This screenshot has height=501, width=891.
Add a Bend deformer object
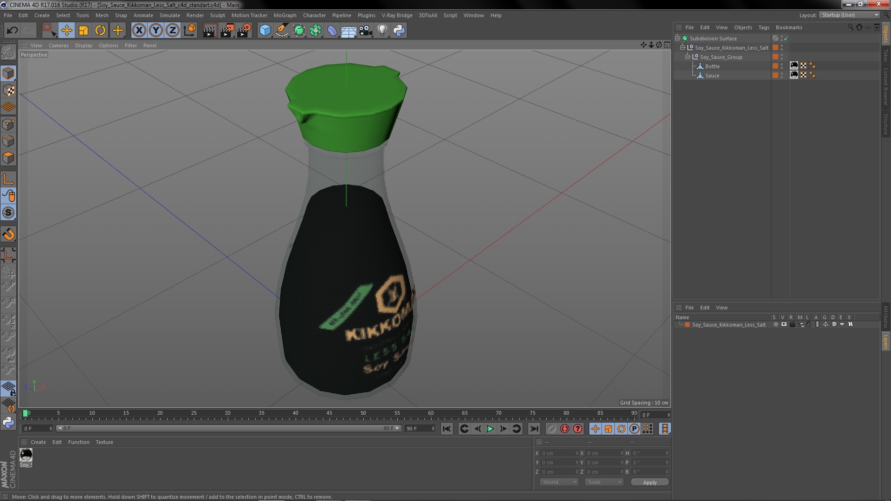(x=332, y=31)
